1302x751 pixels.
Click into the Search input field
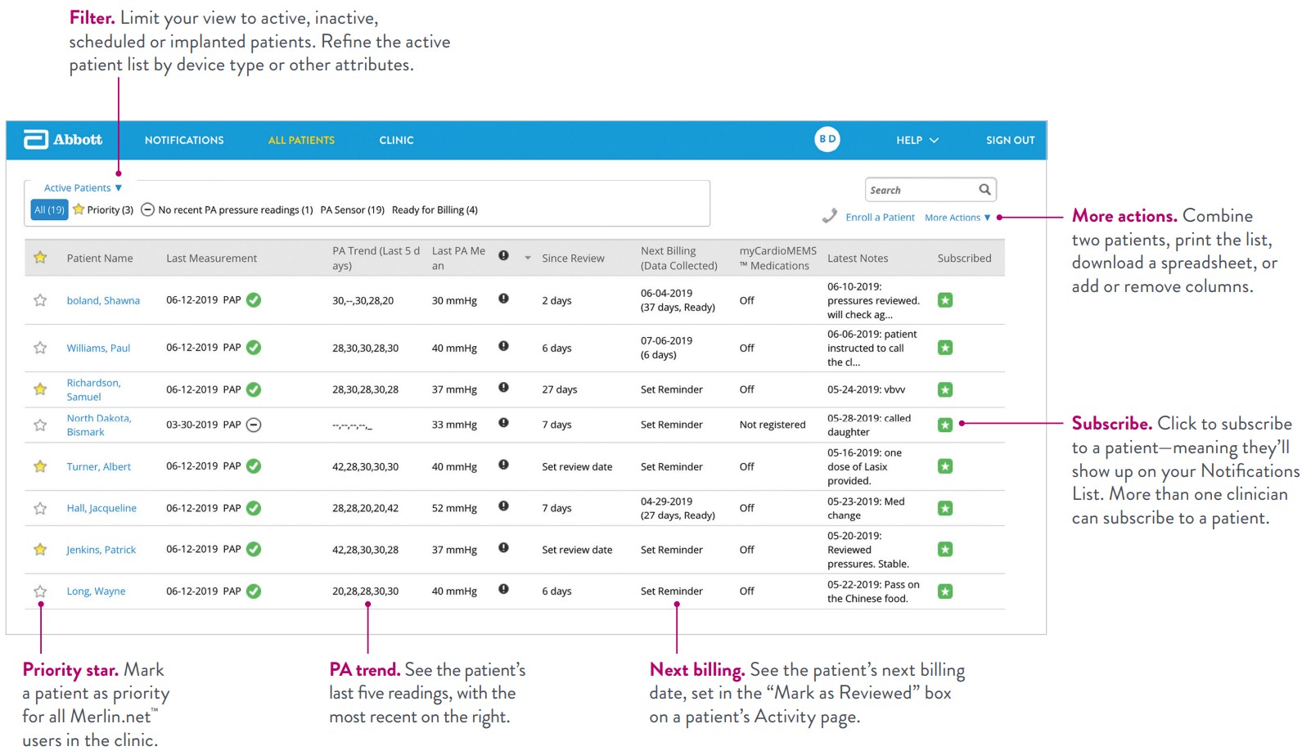921,190
